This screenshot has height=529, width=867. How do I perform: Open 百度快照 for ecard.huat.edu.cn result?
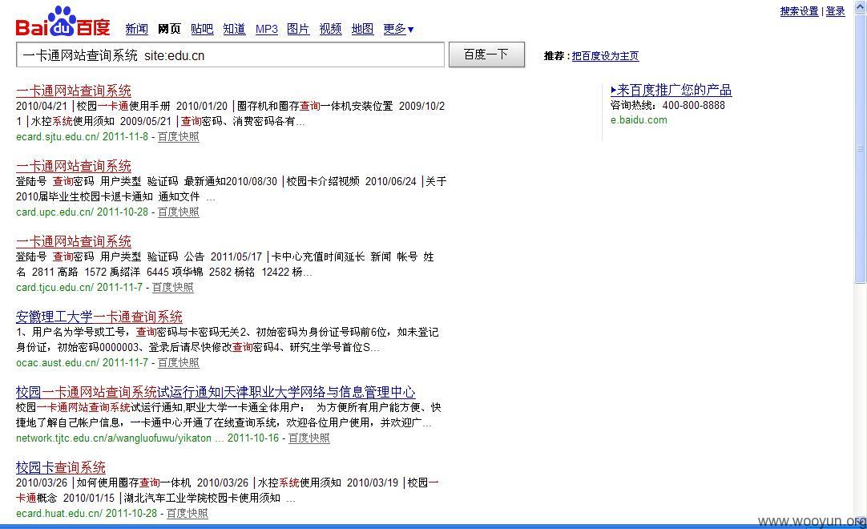[x=187, y=513]
